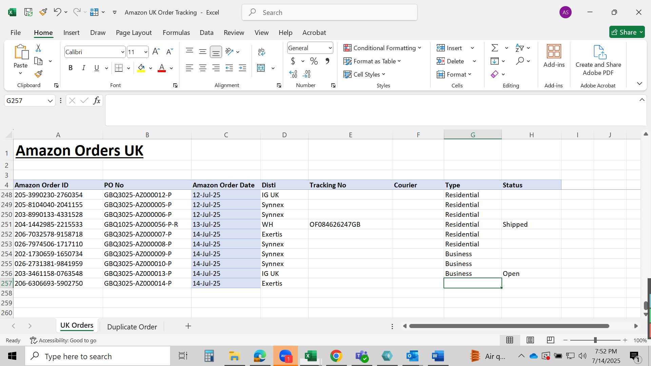Adjust the zoom slider handle
Screen dimensions: 651x366
(595, 340)
